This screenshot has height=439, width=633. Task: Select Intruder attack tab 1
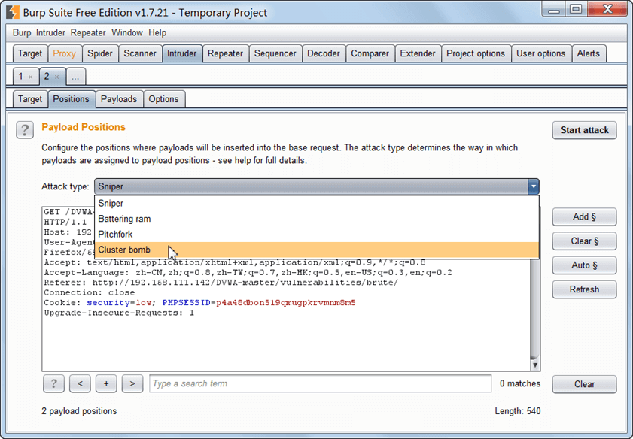[x=21, y=76]
